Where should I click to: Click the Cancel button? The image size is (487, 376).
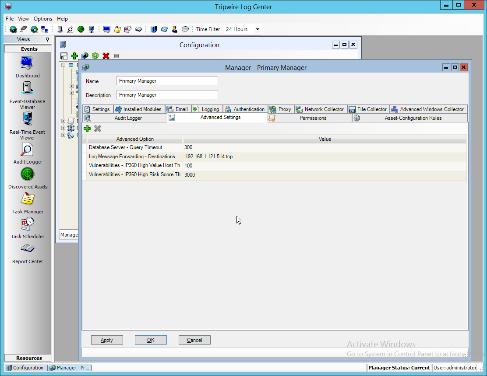[194, 340]
